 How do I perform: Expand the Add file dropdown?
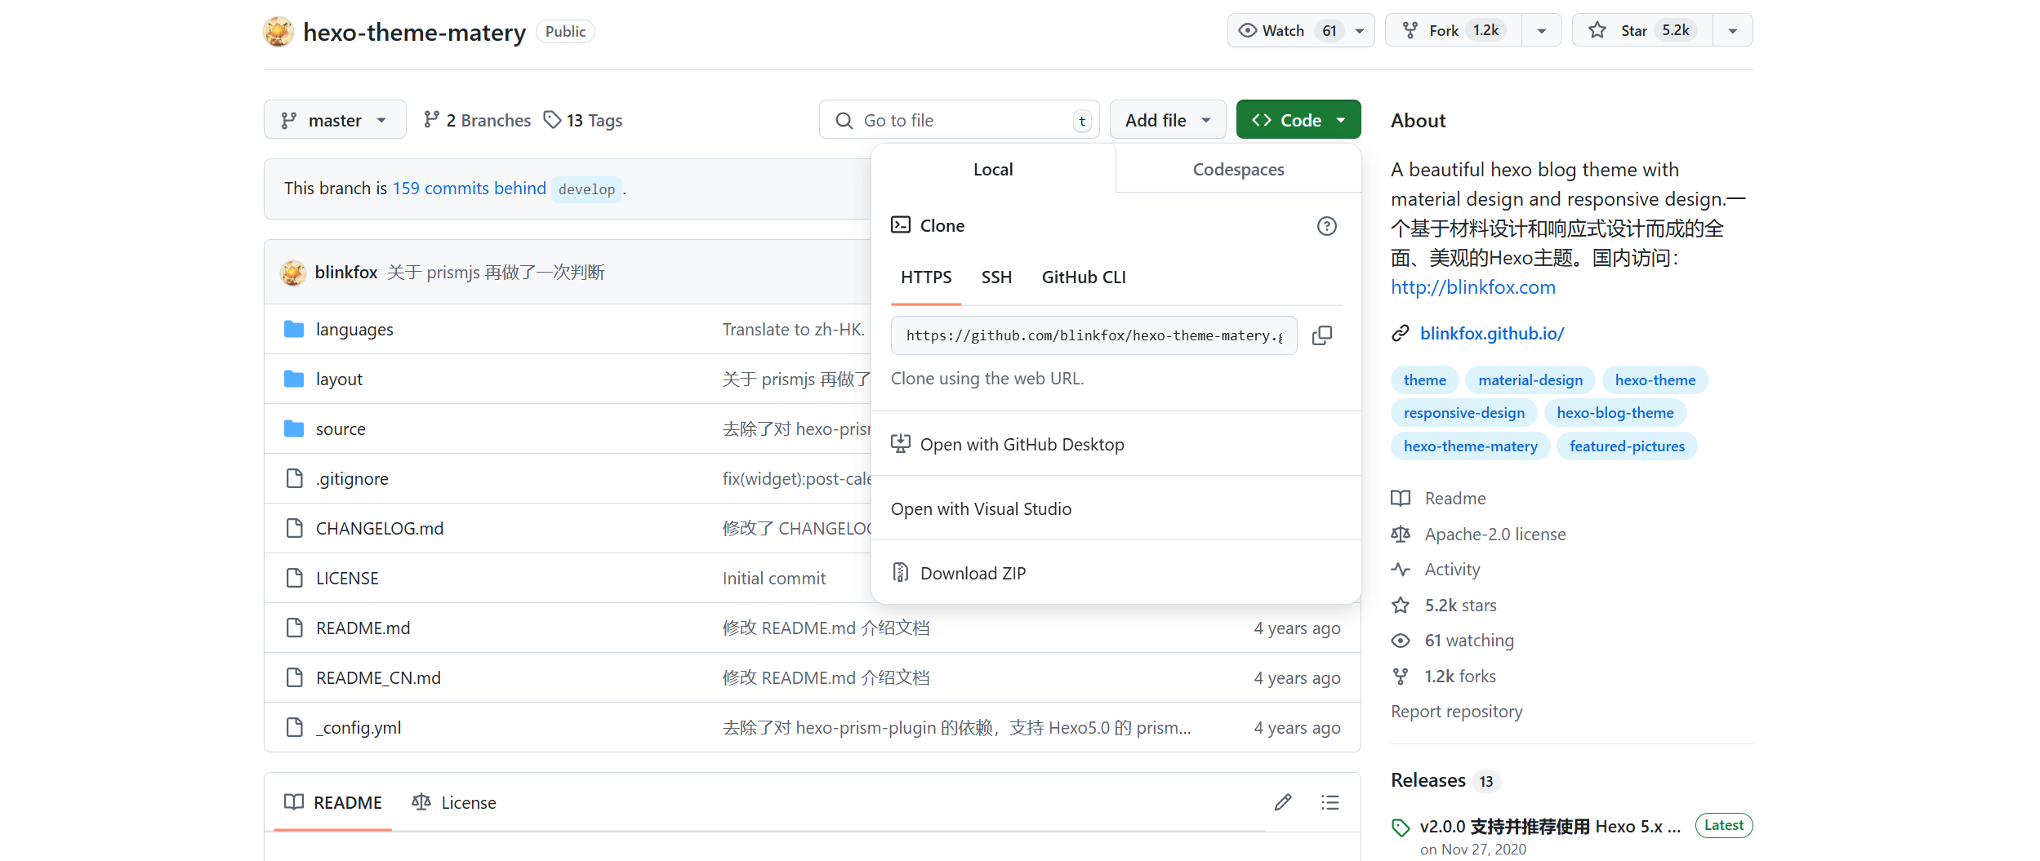[1168, 120]
